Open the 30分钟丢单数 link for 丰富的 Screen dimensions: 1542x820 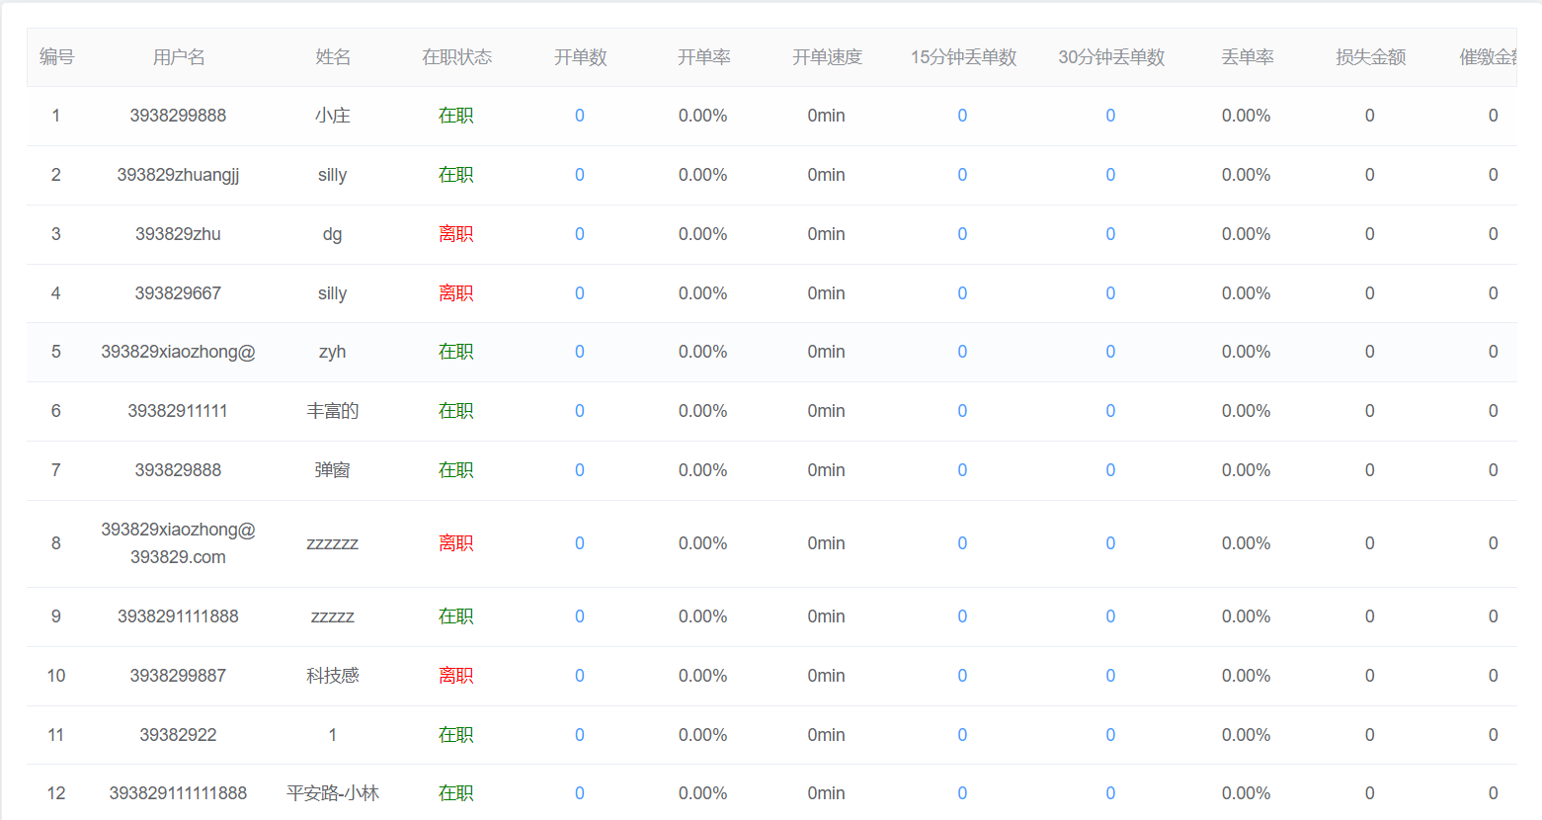1110,411
